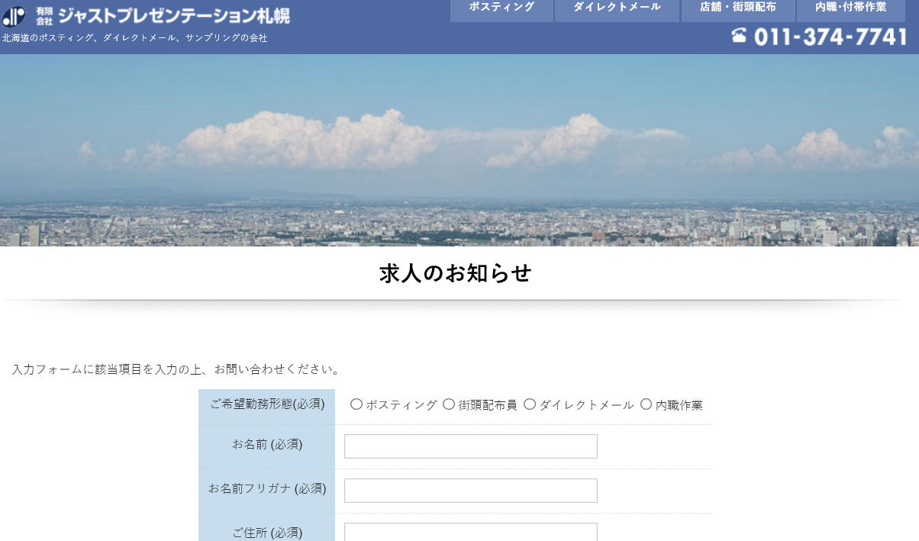Focus the お名前 text input field
The image size is (919, 541).
click(x=470, y=446)
